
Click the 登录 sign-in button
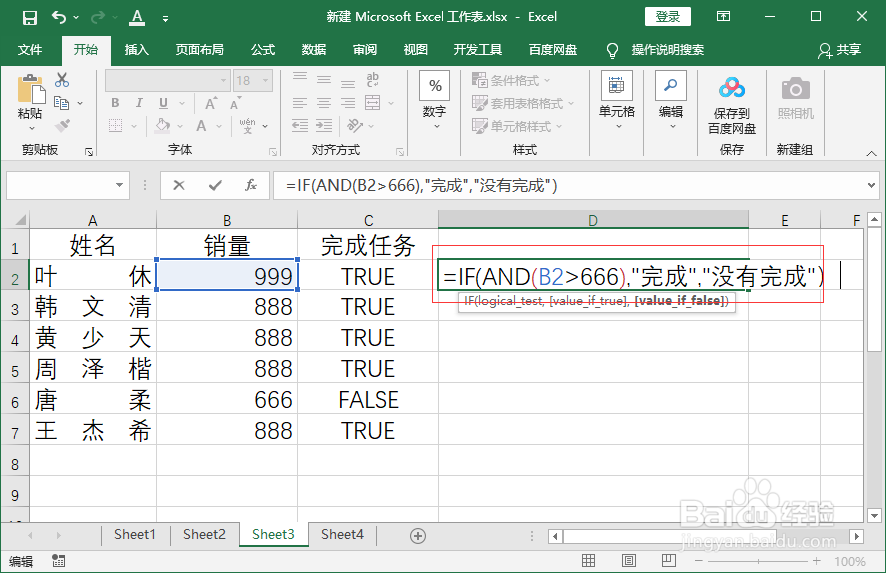coord(668,16)
